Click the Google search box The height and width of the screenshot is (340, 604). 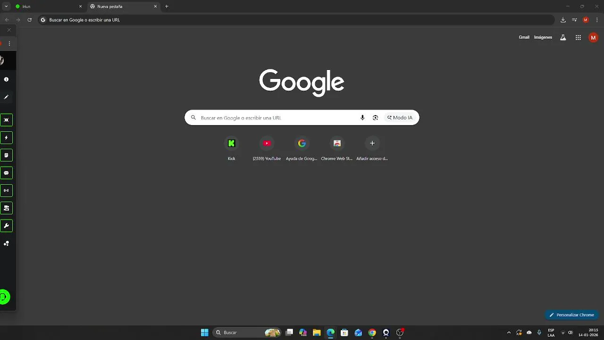tap(302, 118)
